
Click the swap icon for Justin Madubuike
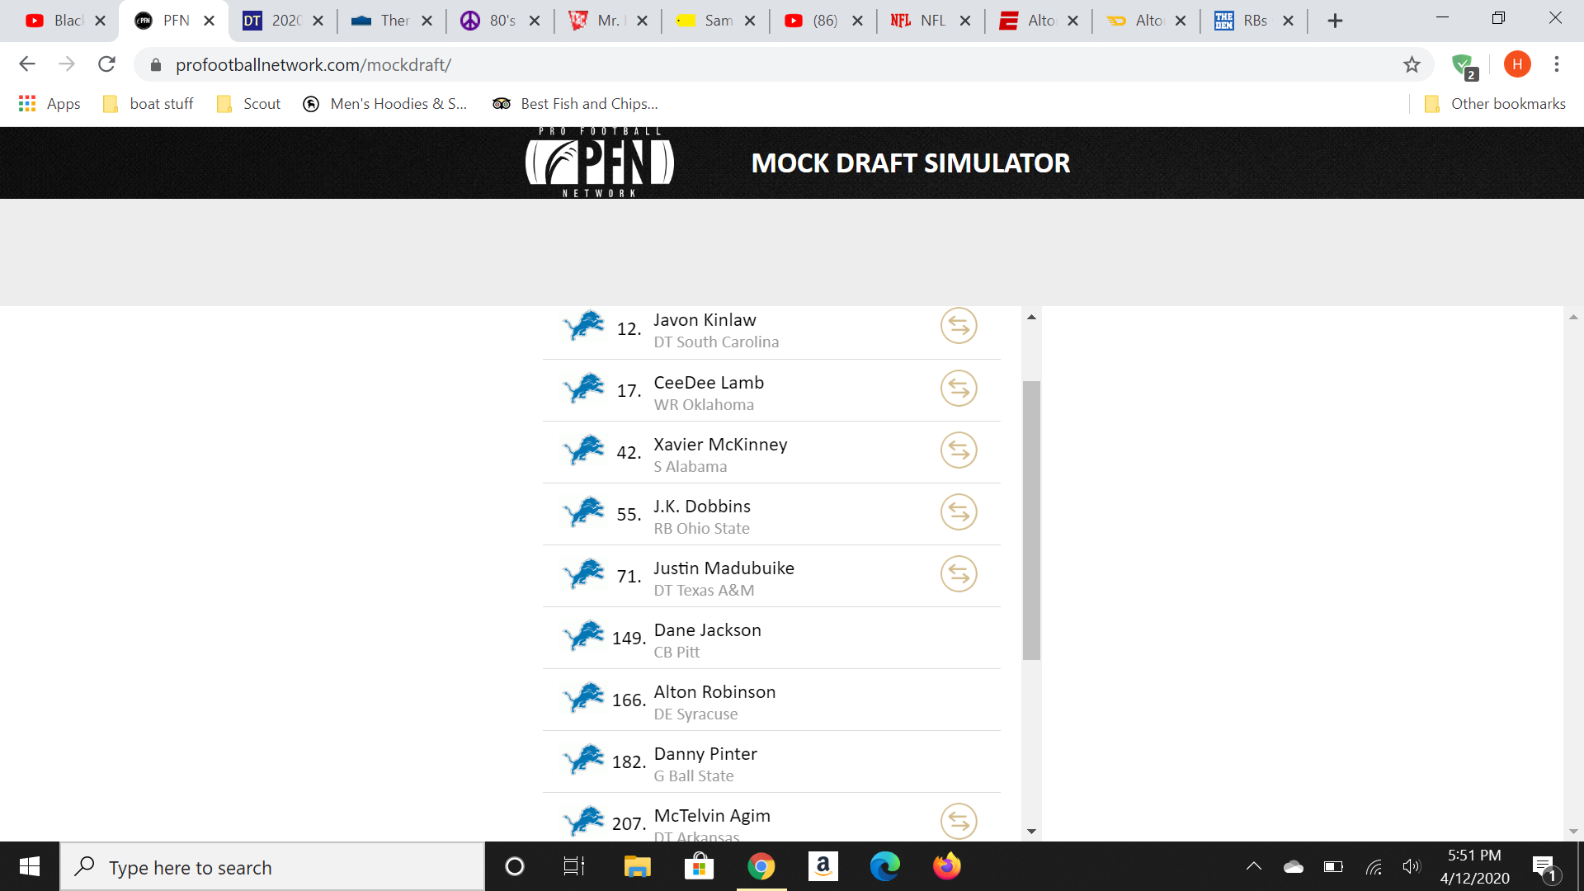[x=957, y=574]
